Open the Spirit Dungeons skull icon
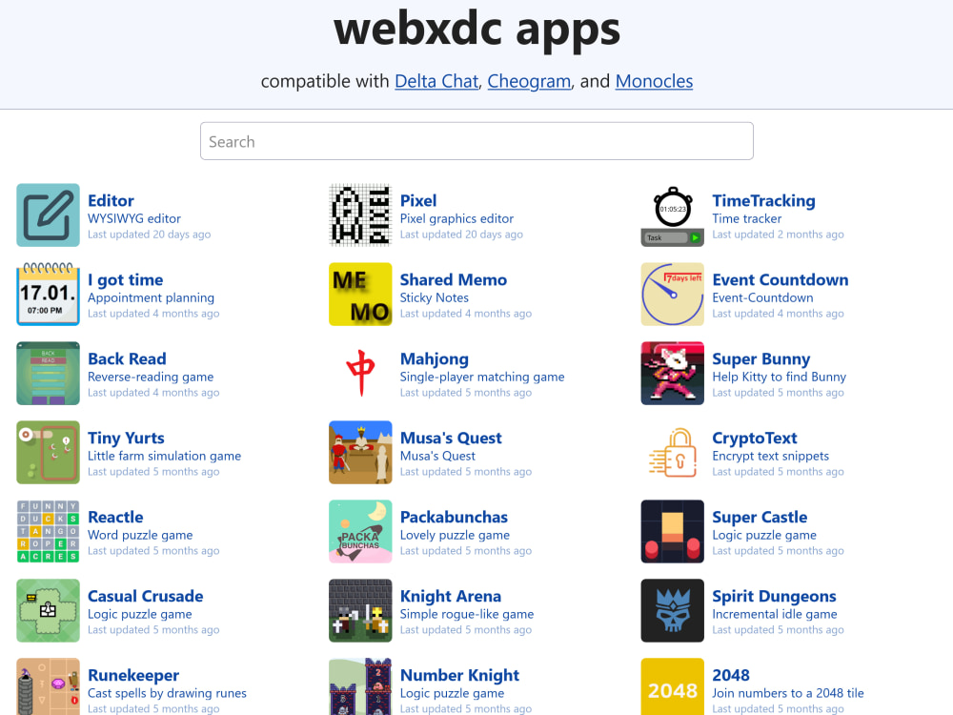The height and width of the screenshot is (715, 953). [672, 610]
